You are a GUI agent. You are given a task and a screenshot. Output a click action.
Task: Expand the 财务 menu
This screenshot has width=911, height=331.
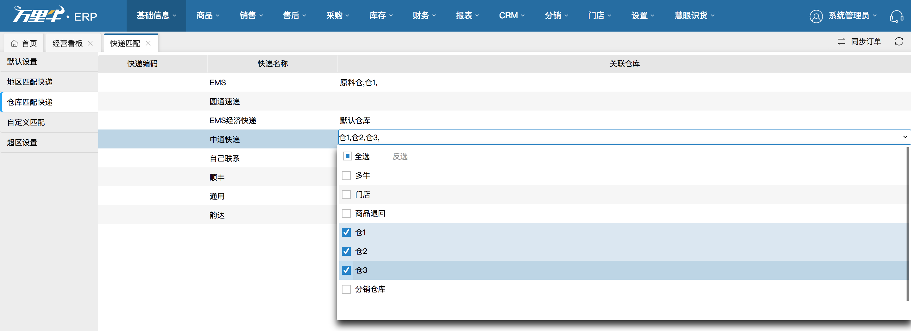(424, 15)
